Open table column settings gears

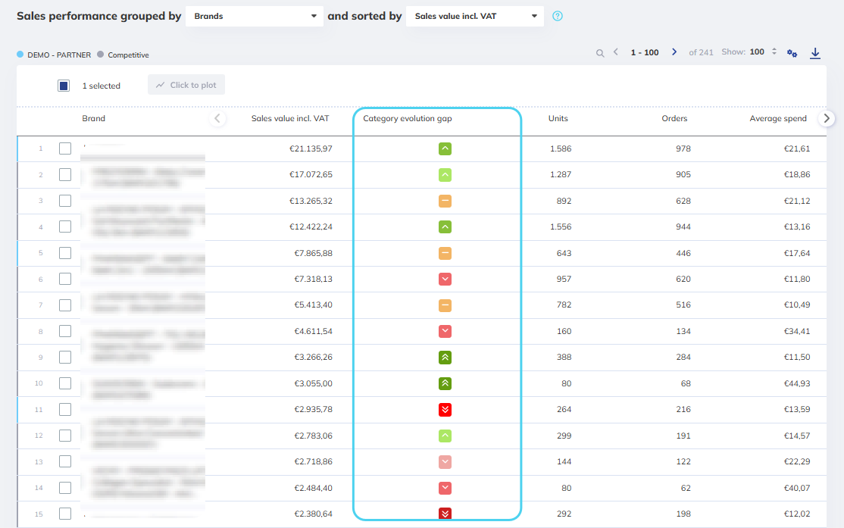point(792,53)
